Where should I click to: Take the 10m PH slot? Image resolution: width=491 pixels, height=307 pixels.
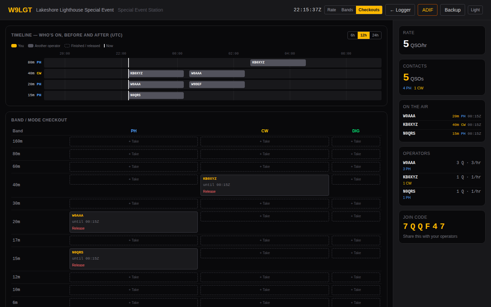coord(134,290)
